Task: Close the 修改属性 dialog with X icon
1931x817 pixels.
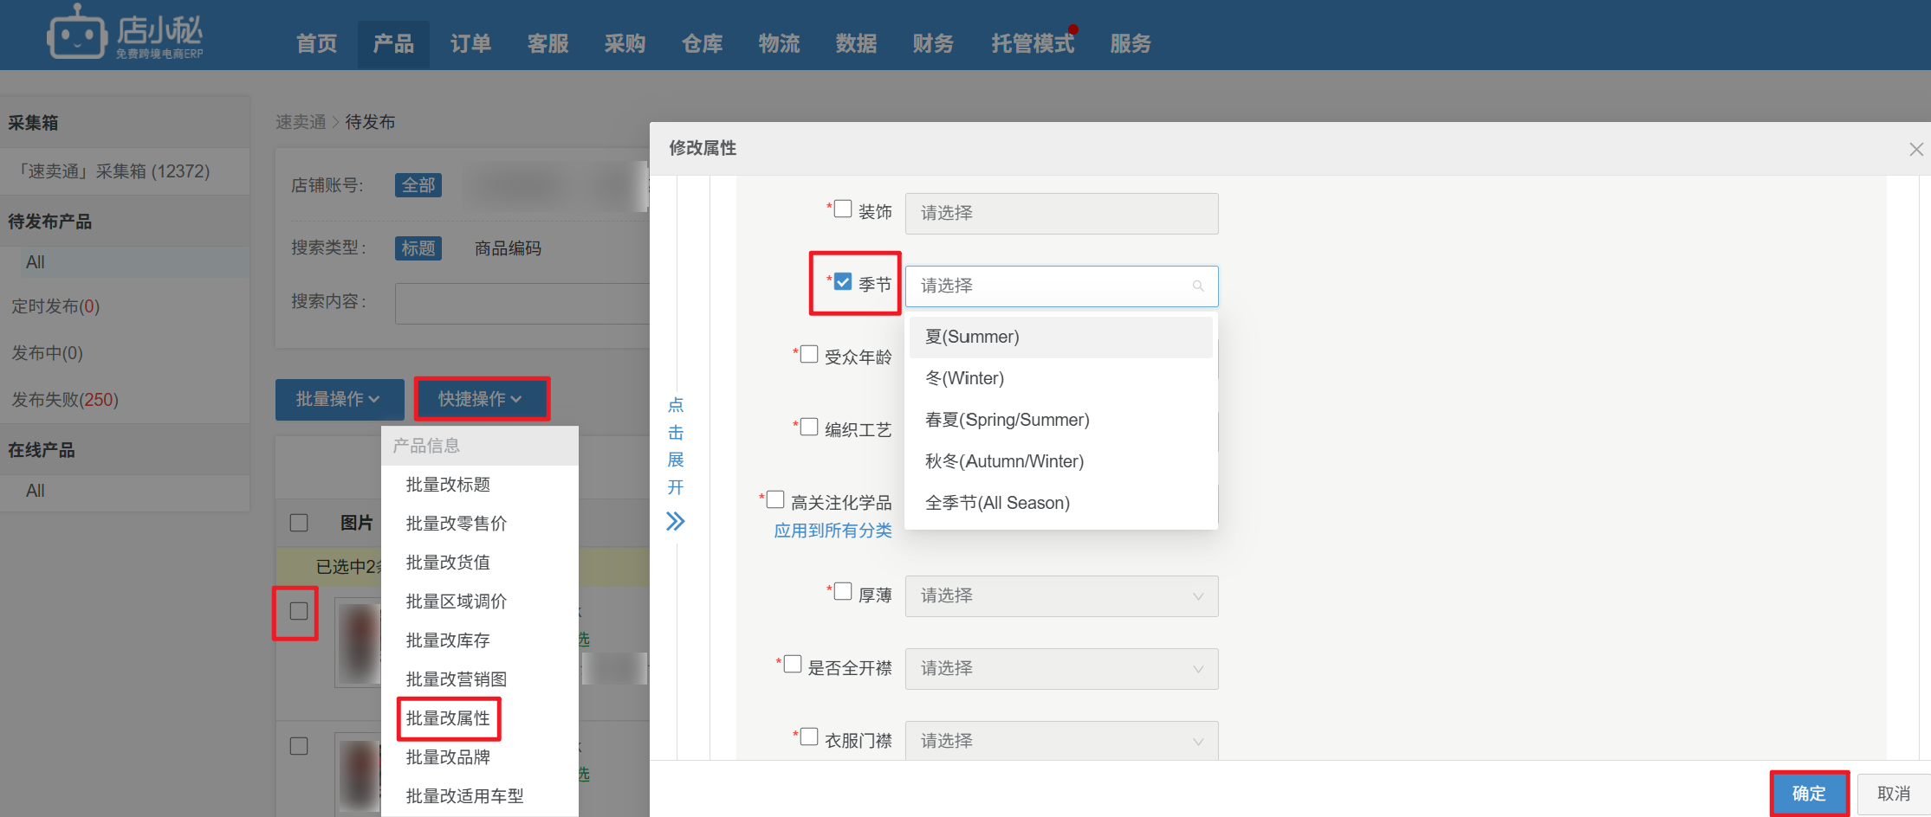Action: point(1915,150)
